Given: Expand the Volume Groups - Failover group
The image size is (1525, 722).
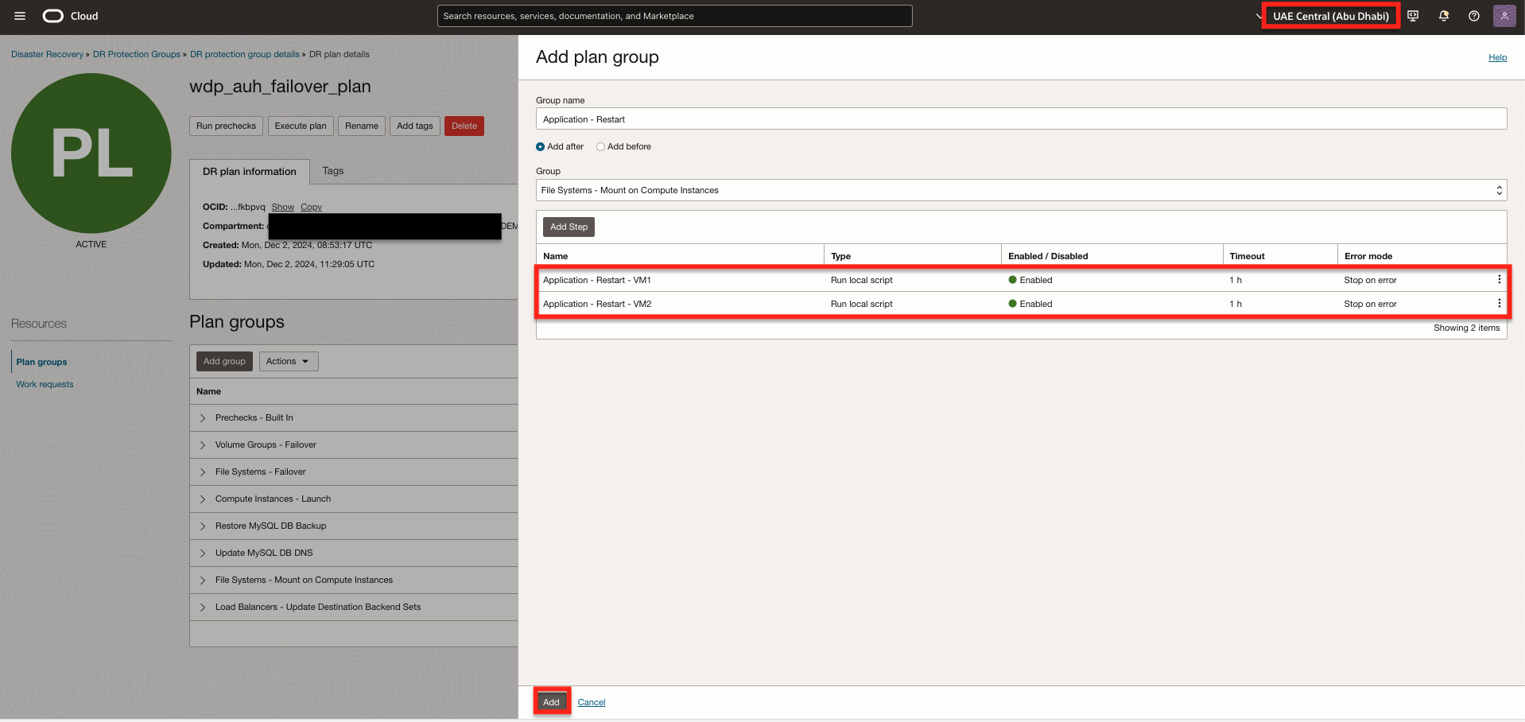Looking at the screenshot, I should pyautogui.click(x=203, y=445).
